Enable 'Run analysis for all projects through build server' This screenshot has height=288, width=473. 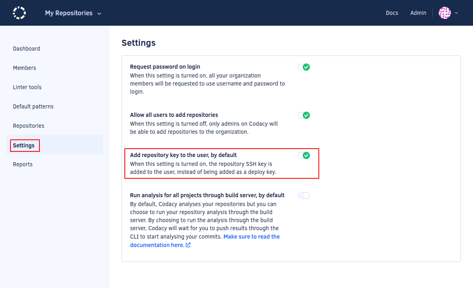point(304,195)
